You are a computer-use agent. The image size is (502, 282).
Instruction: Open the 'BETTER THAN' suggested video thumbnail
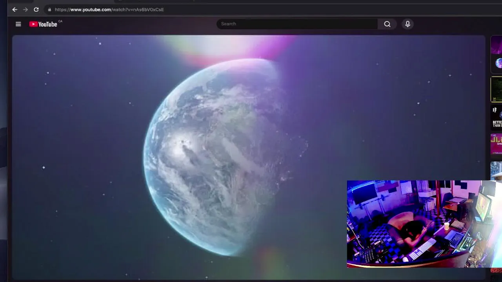click(497, 117)
